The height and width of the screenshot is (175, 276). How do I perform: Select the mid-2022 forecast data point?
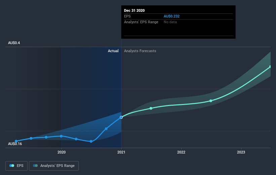[x=211, y=101]
